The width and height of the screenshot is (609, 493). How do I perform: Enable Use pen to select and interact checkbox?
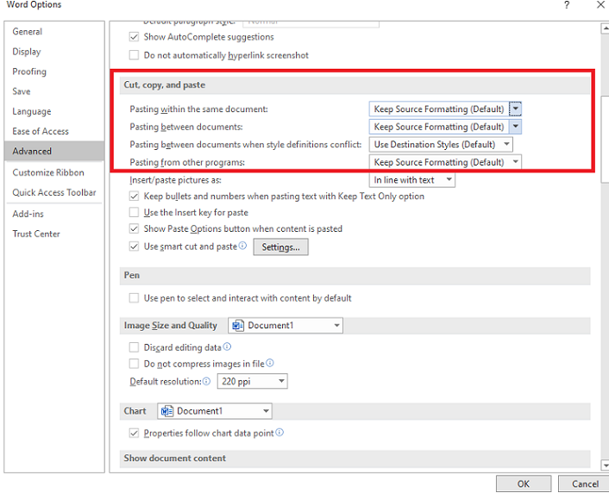tap(134, 297)
